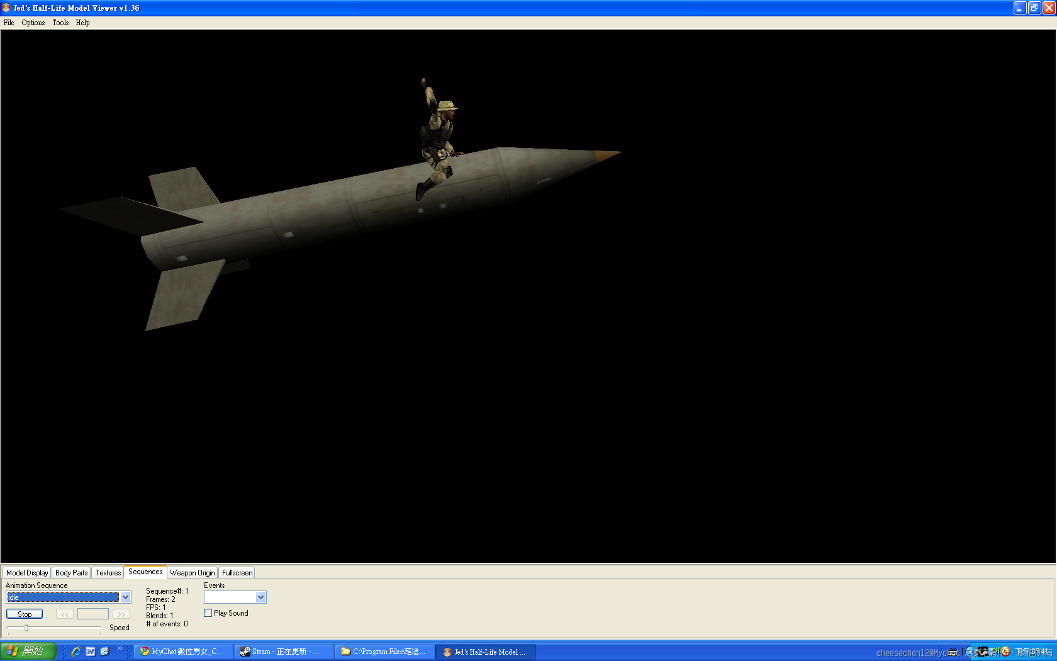Click the animation Speed slider handle
Image resolution: width=1057 pixels, height=661 pixels.
[x=26, y=628]
